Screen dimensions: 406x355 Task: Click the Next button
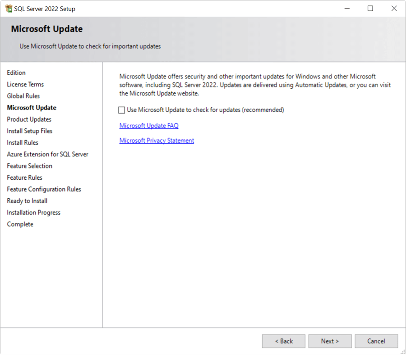330,341
